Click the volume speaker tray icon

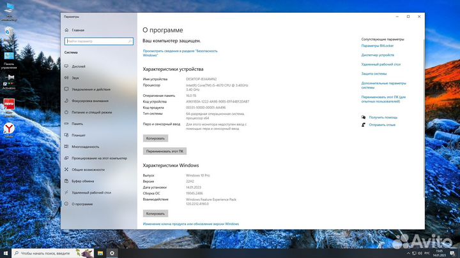coord(420,253)
